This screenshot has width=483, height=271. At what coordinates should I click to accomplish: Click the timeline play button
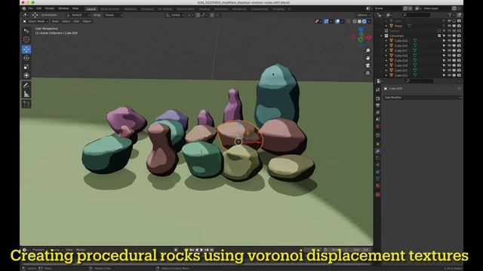click(202, 250)
